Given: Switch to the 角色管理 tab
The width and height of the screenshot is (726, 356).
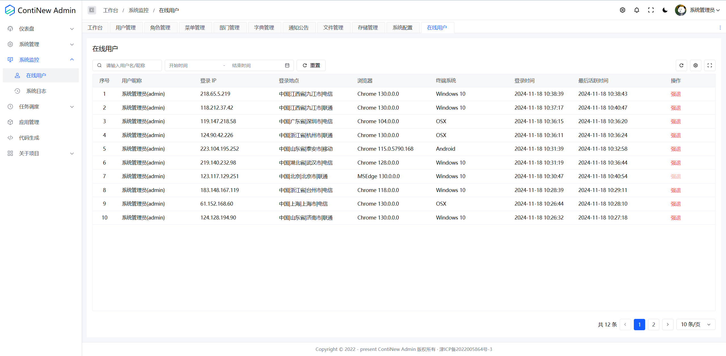Looking at the screenshot, I should 160,28.
